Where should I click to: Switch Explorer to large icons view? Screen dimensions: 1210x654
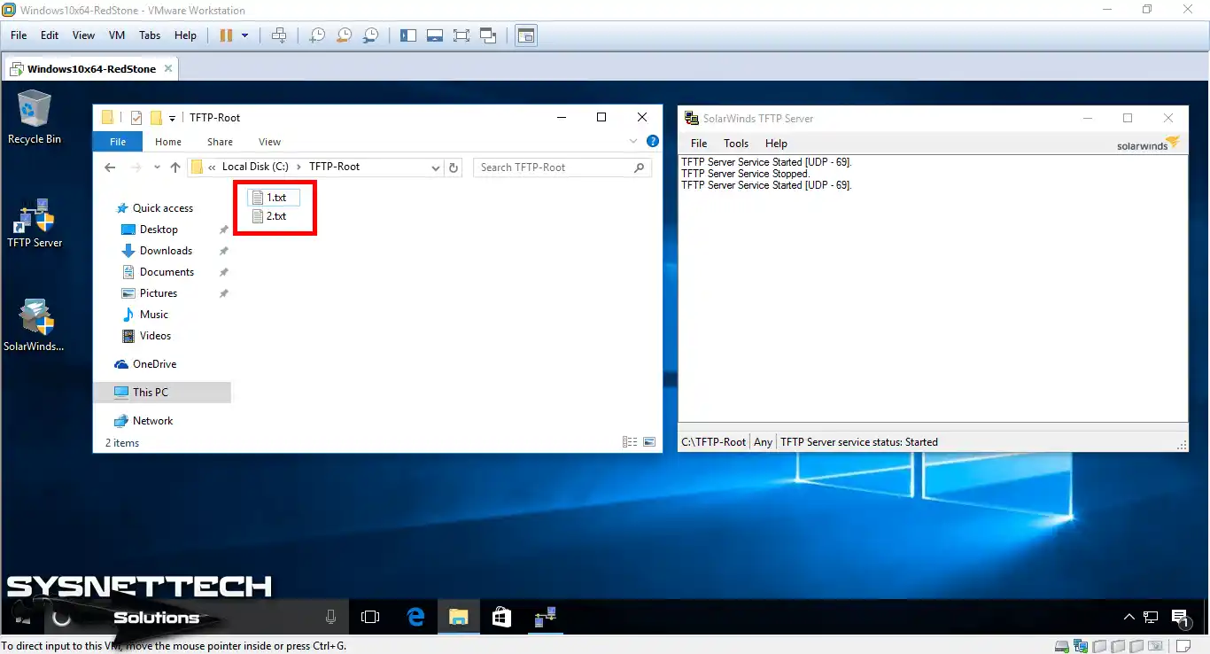[x=649, y=442]
